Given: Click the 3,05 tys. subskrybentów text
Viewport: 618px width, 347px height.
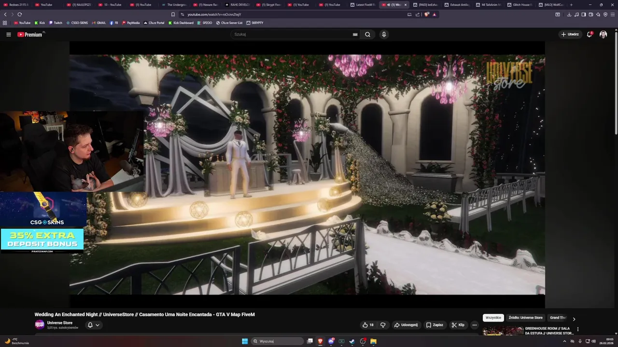Looking at the screenshot, I should tap(62, 328).
